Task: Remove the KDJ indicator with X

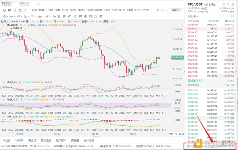Action: (23, 83)
